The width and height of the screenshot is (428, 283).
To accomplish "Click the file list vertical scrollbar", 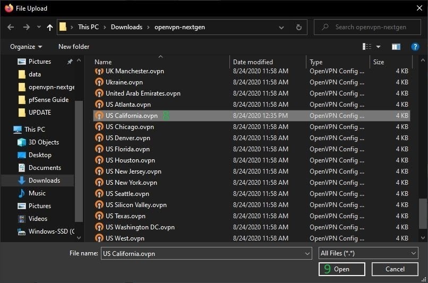I will [423, 212].
